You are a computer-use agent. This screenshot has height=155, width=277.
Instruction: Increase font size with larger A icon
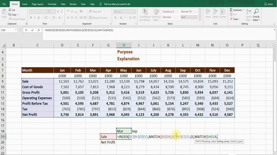pos(58,12)
